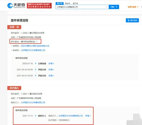Viewport: 142px width, 125px height.
Task: Open defendant link under 一审被告
Action: pos(33,50)
